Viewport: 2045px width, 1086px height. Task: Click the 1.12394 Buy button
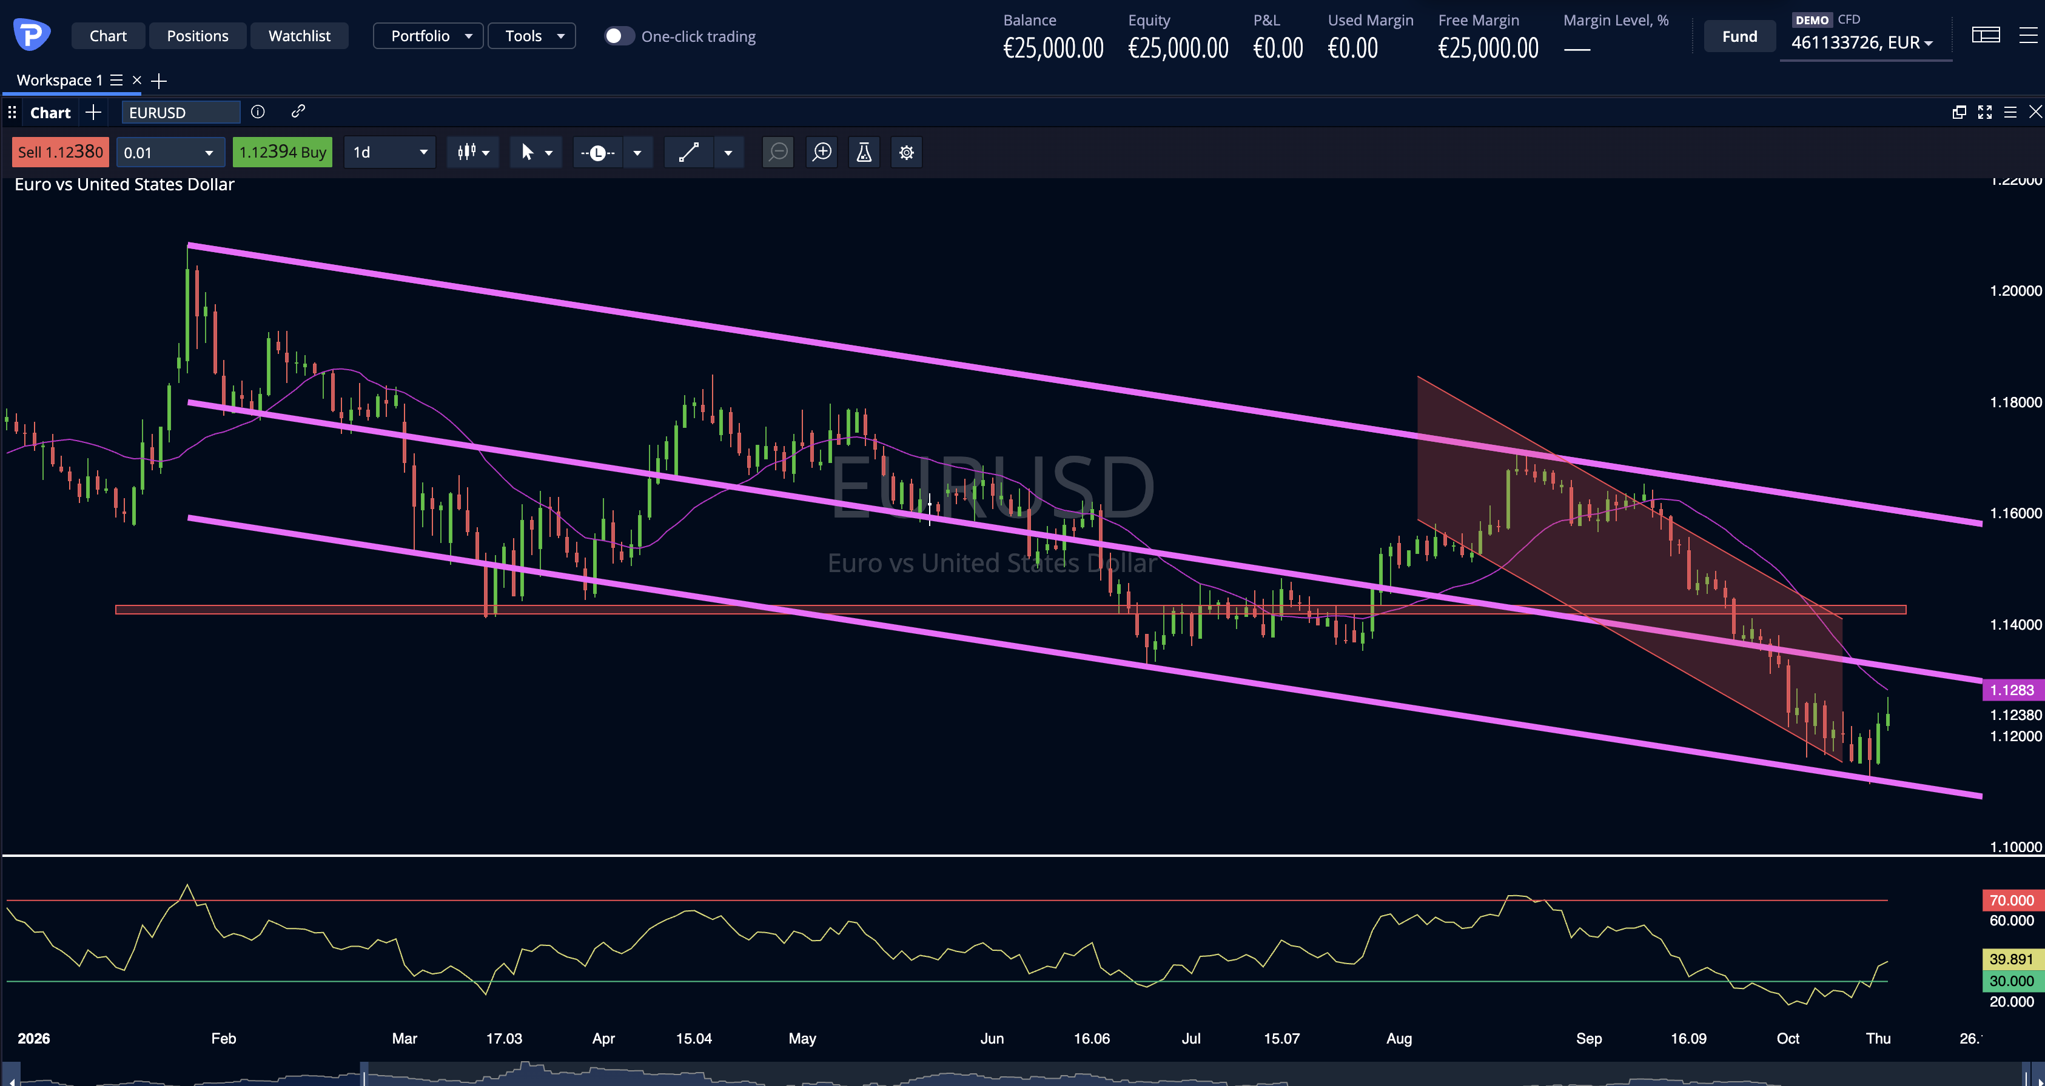[x=283, y=152]
